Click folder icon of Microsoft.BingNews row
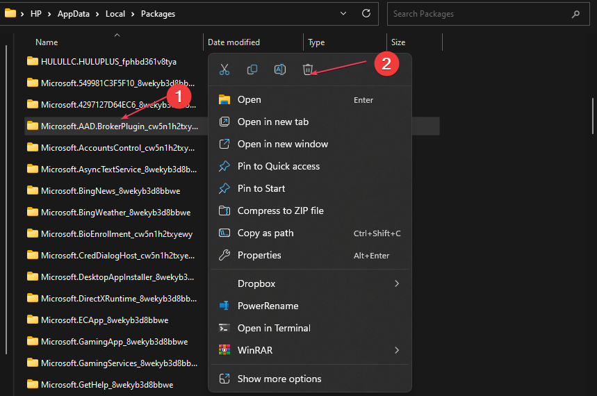The width and height of the screenshot is (597, 396). click(x=33, y=190)
